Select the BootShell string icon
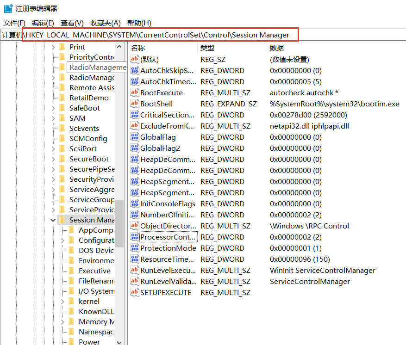 (x=134, y=104)
